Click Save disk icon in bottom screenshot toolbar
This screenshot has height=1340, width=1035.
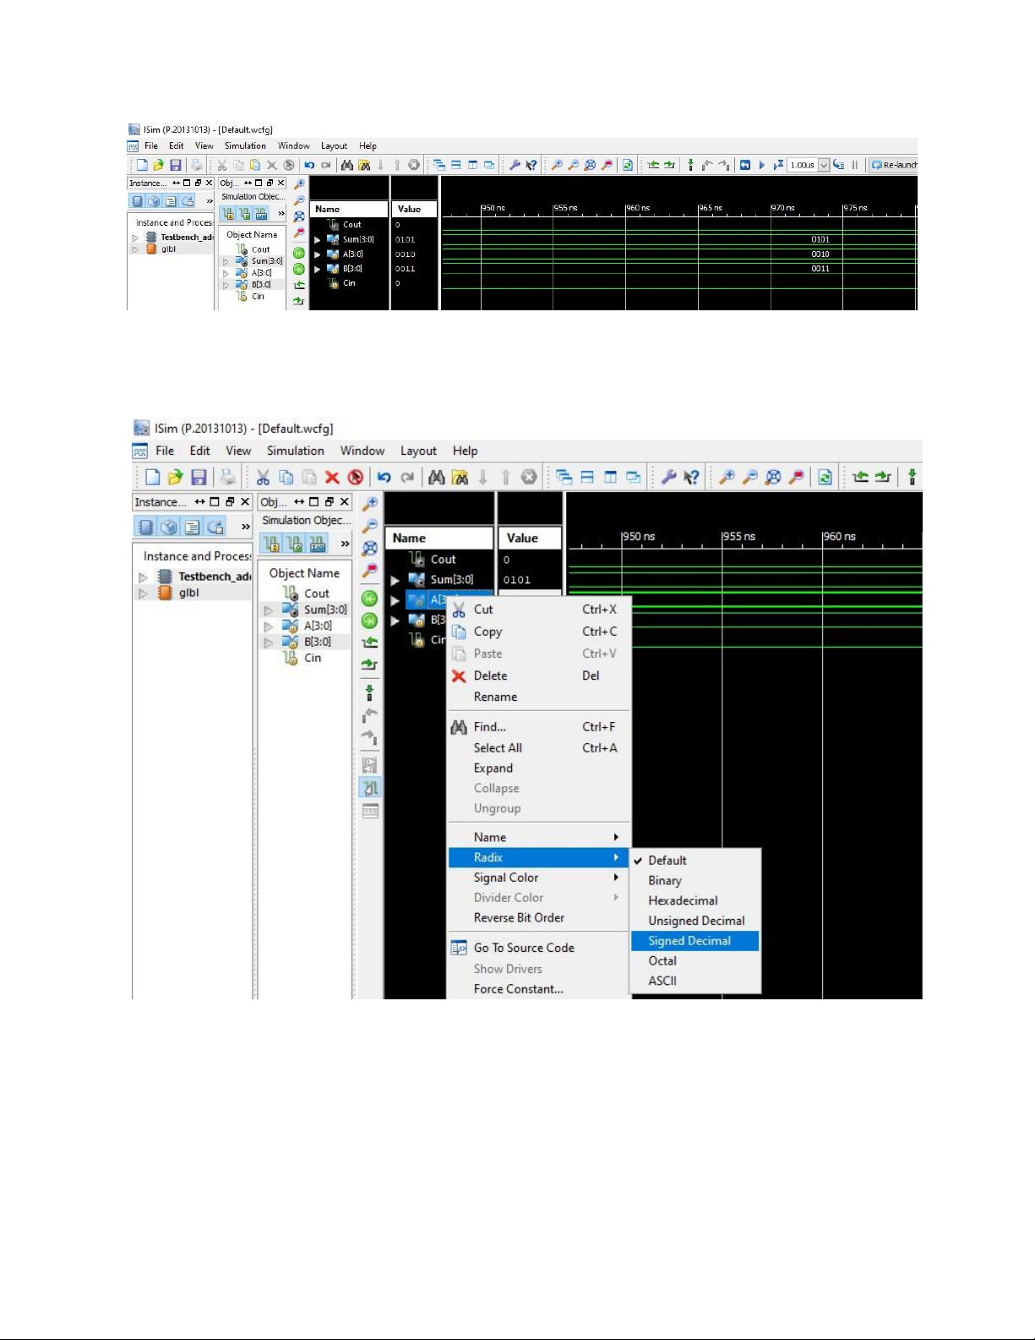coord(199,478)
